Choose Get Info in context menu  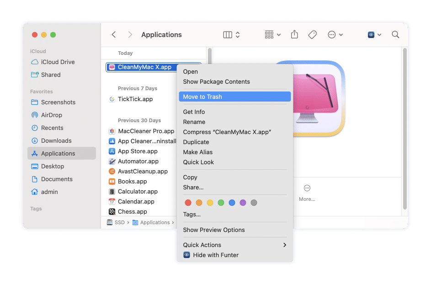[x=235, y=112]
